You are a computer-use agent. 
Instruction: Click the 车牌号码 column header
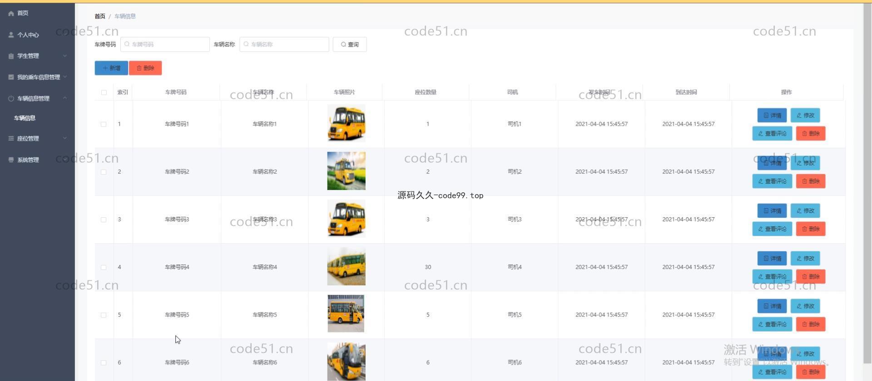point(176,92)
